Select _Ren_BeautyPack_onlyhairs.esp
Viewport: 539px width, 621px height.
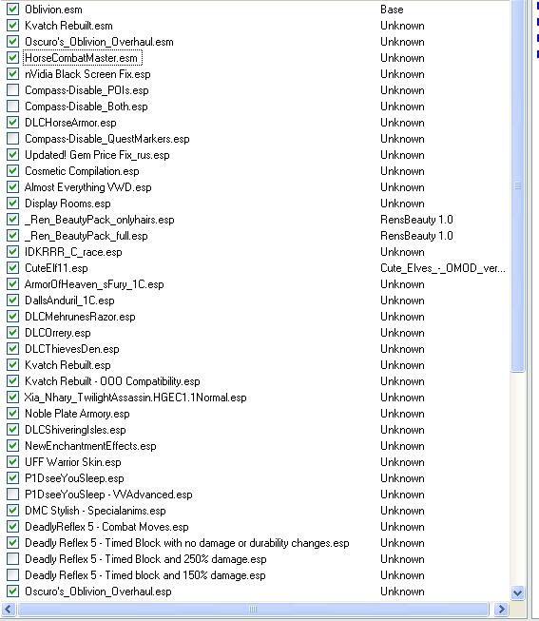click(100, 220)
